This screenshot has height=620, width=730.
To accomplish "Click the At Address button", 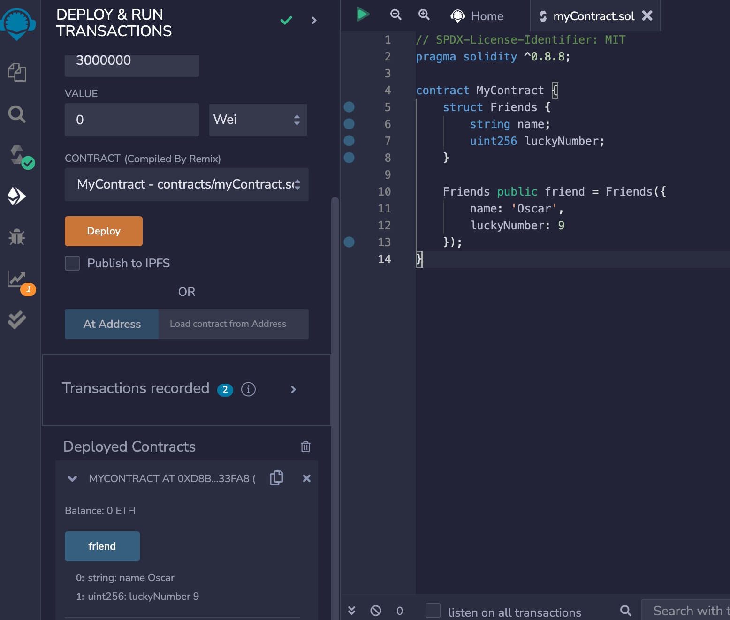I will point(112,324).
